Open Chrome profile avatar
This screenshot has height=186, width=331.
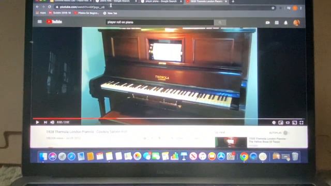pos(295,8)
